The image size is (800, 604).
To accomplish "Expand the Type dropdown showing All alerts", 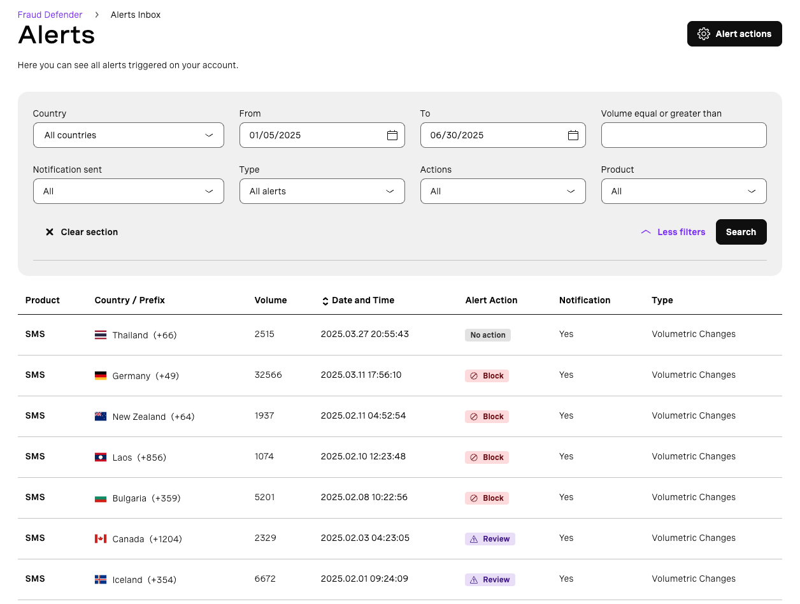I will (322, 191).
